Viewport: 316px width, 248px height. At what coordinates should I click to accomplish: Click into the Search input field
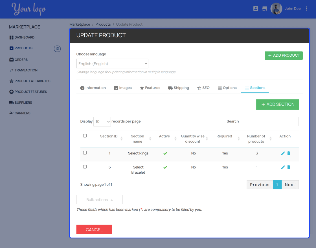point(270,121)
